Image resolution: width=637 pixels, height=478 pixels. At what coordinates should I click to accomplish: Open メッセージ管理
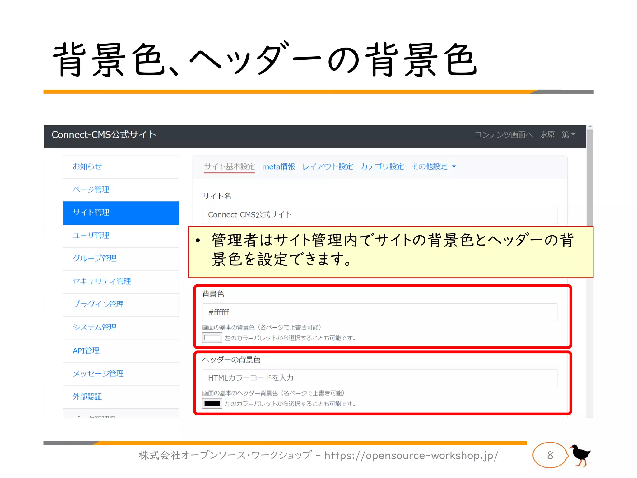121,374
